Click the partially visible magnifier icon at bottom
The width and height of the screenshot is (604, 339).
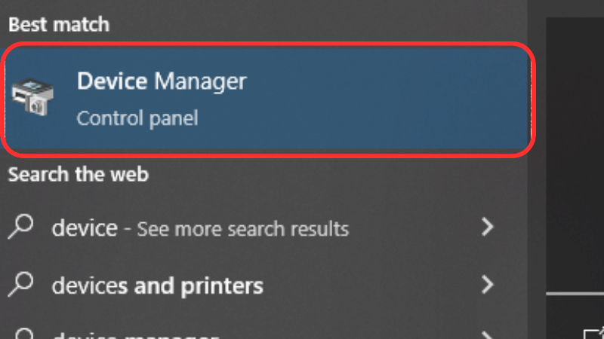tap(24, 334)
